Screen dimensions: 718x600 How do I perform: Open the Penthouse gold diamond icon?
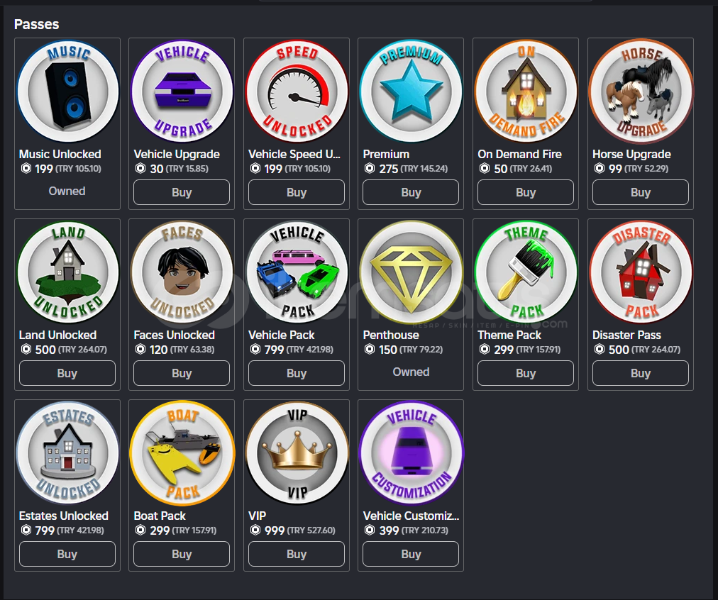412,272
